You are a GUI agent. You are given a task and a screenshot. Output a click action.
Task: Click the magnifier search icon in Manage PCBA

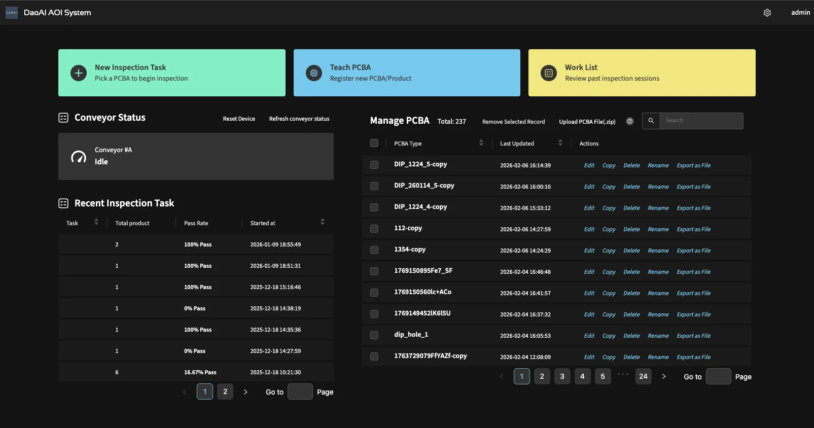(651, 121)
